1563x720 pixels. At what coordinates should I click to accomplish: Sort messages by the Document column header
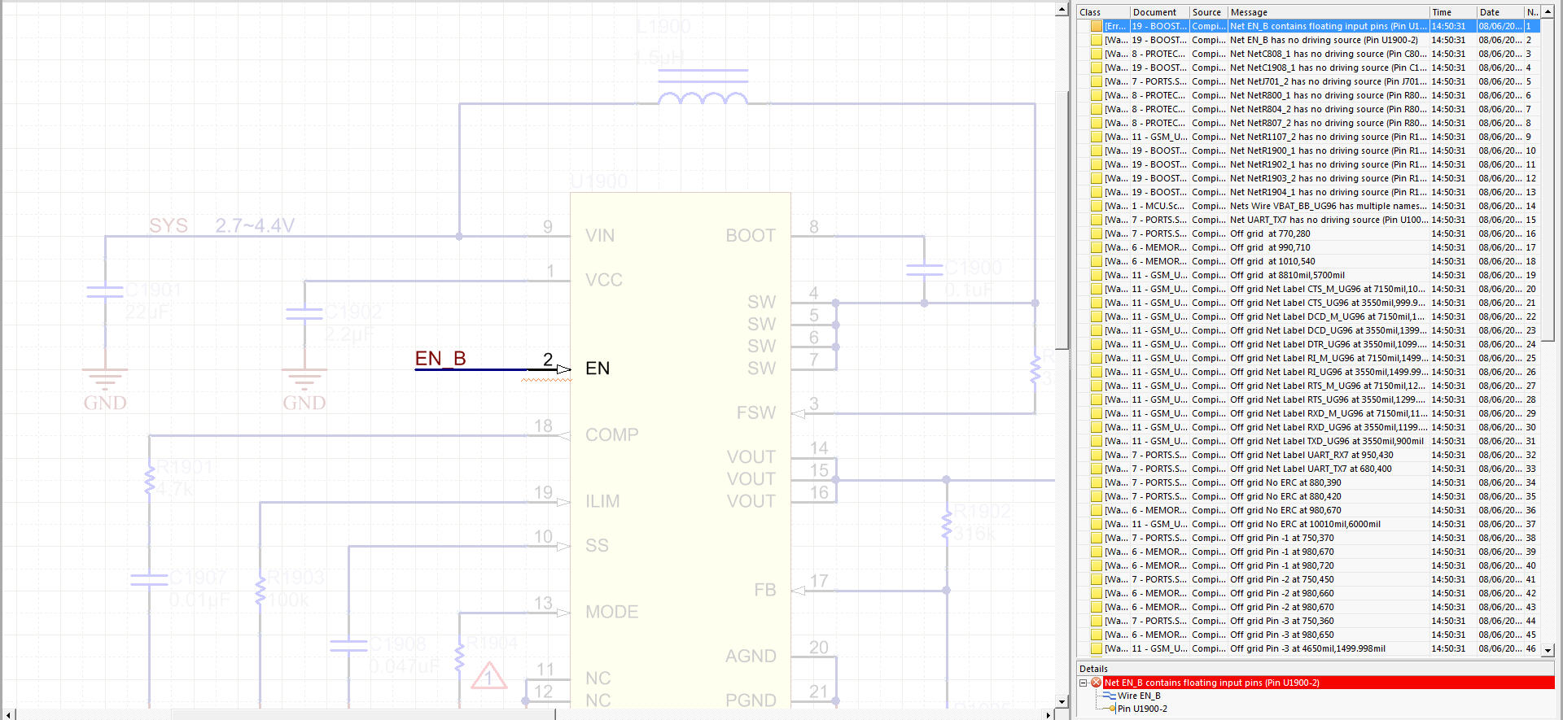click(1159, 12)
